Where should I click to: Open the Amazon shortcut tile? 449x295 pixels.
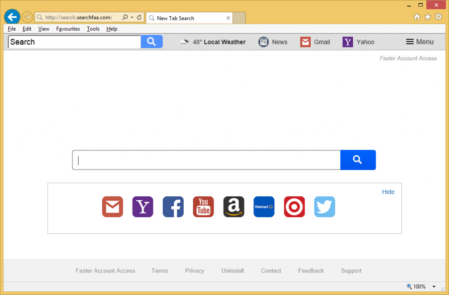234,207
